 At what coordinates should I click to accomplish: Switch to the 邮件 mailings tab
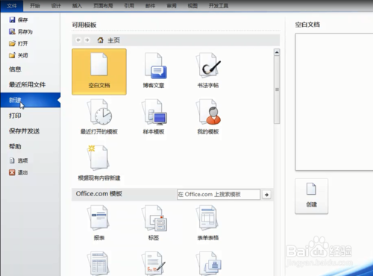150,6
